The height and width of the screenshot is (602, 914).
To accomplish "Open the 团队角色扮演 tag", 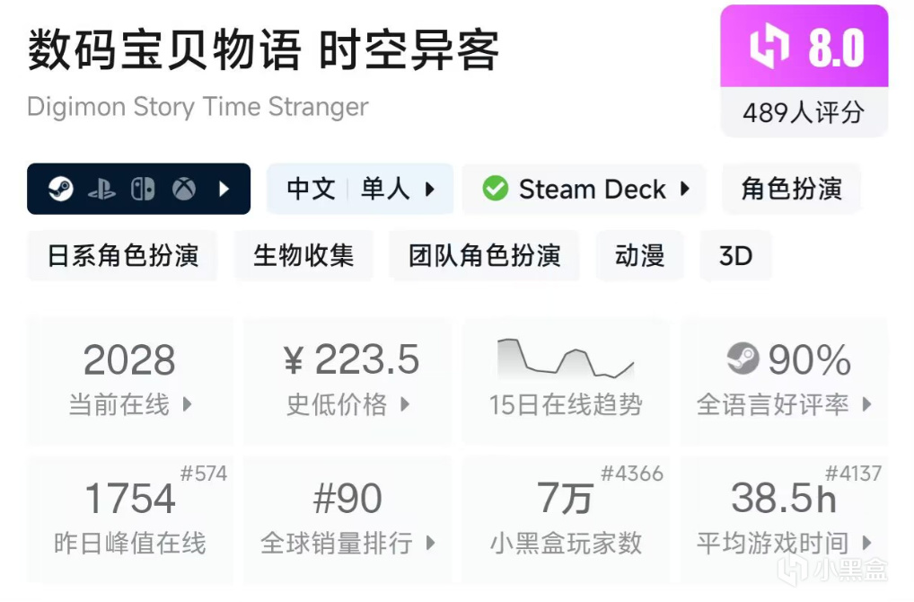I will tap(484, 256).
